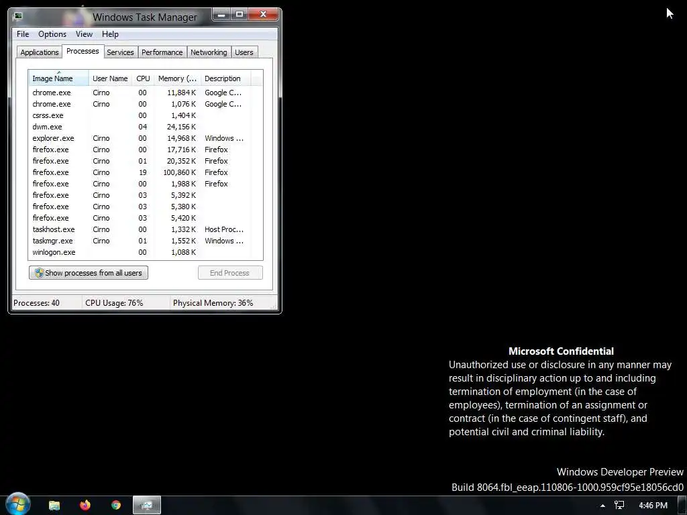Minimize the Task Manager window
Viewport: 687px width, 515px height.
[x=221, y=15]
